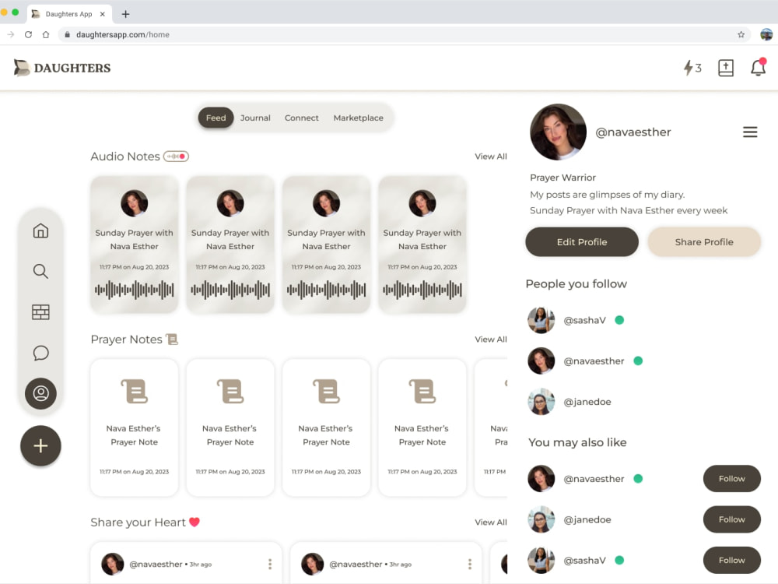Reload the page in browser toolbar
This screenshot has height=584, width=778.
click(28, 34)
